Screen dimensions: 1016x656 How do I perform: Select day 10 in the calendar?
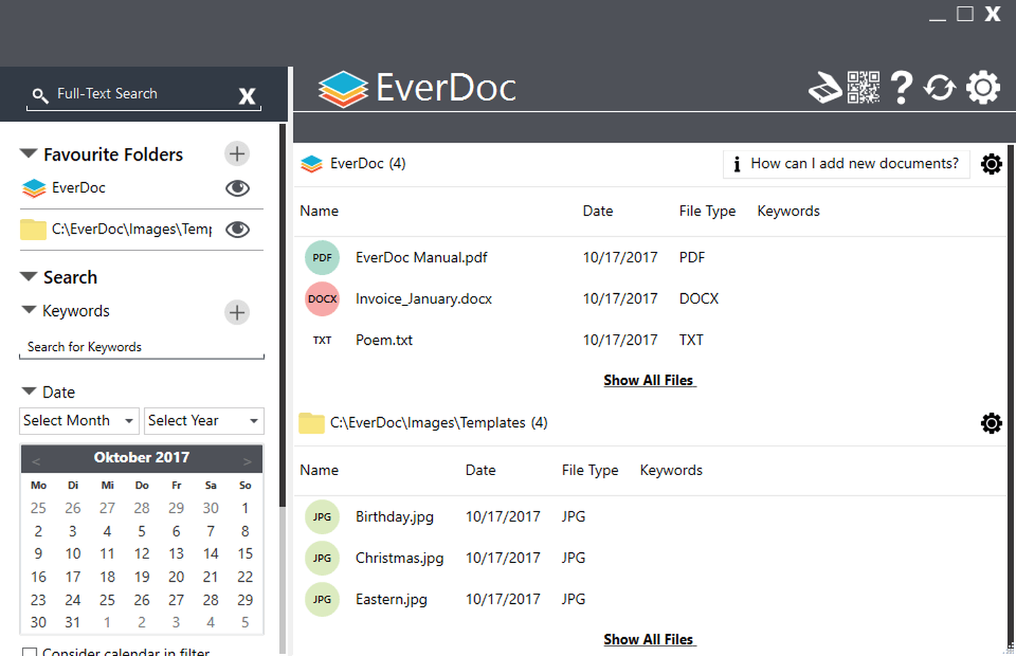pos(73,554)
